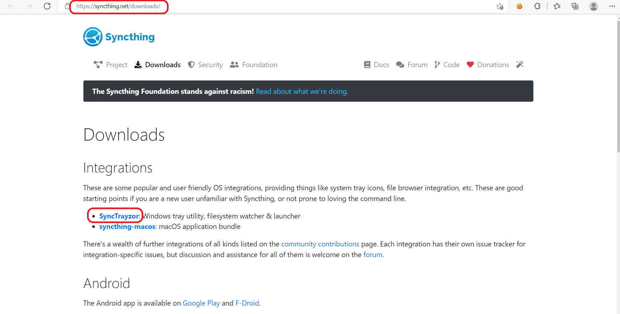Click the Foundation people icon
This screenshot has width=620, height=314.
[x=234, y=65]
